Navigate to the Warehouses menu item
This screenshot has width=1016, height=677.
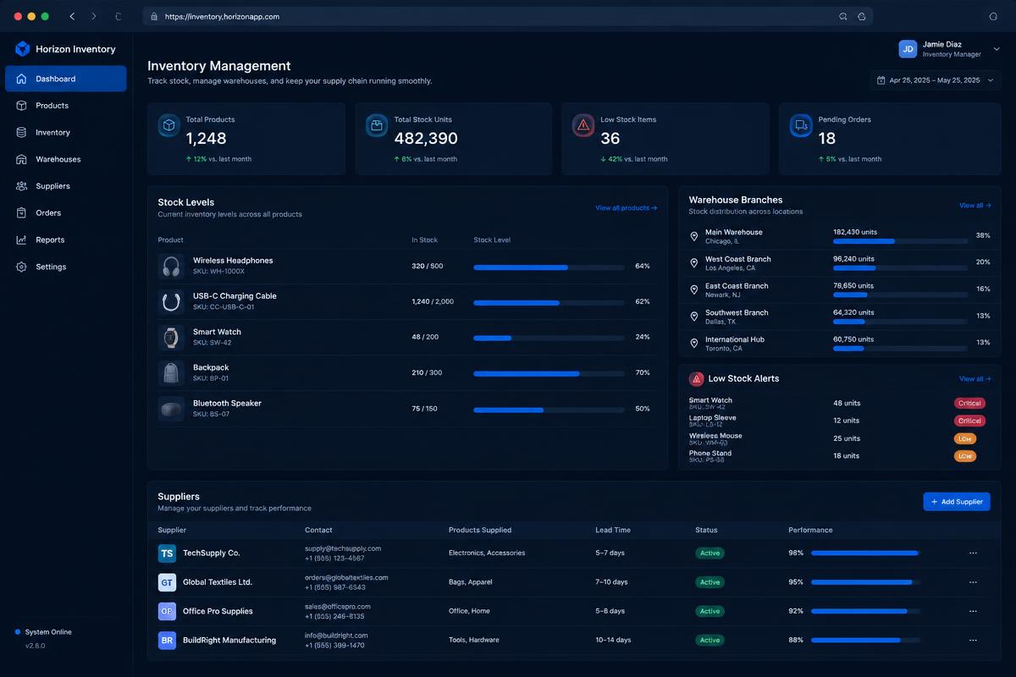point(66,159)
